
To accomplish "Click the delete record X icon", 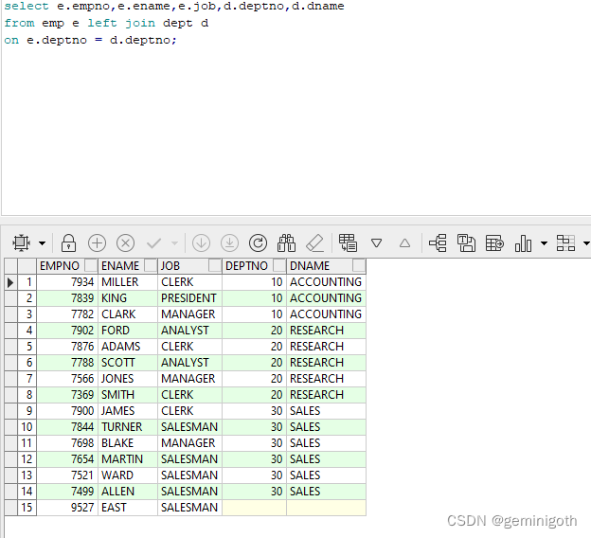I will [x=126, y=242].
